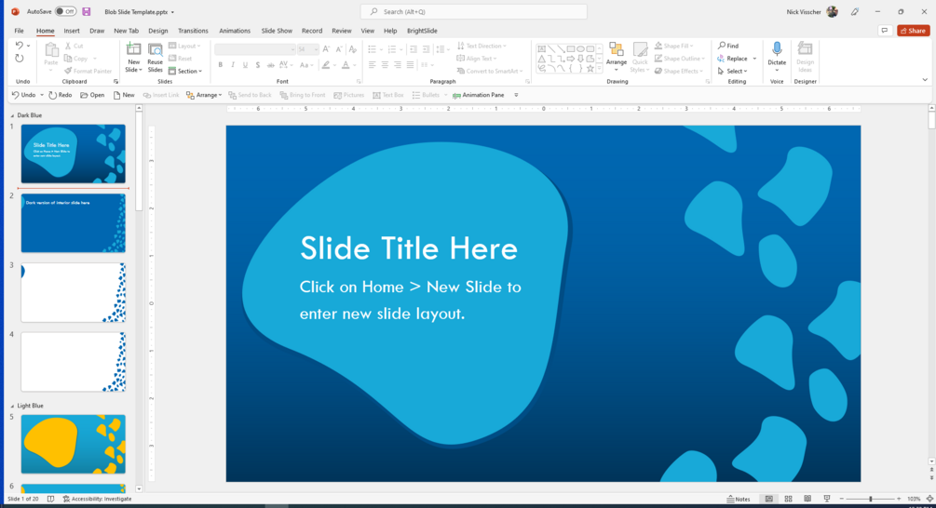
Task: Switch to the Animations tab
Action: [235, 31]
